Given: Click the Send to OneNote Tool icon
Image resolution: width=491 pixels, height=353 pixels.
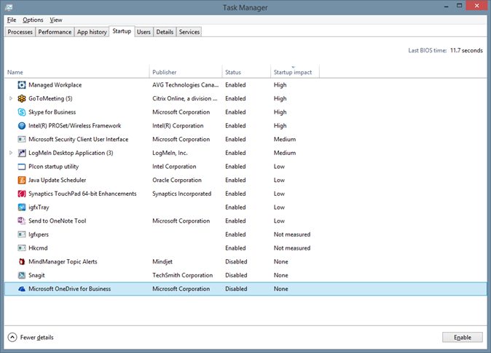Looking at the screenshot, I should (22, 221).
